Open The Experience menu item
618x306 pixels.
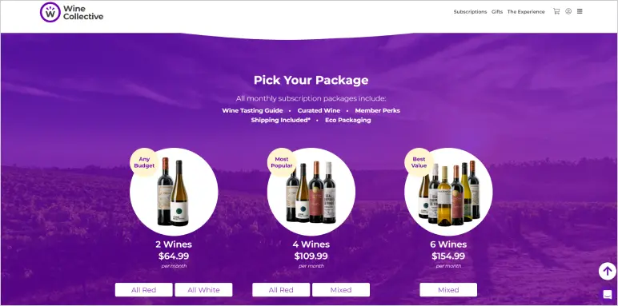click(x=526, y=12)
